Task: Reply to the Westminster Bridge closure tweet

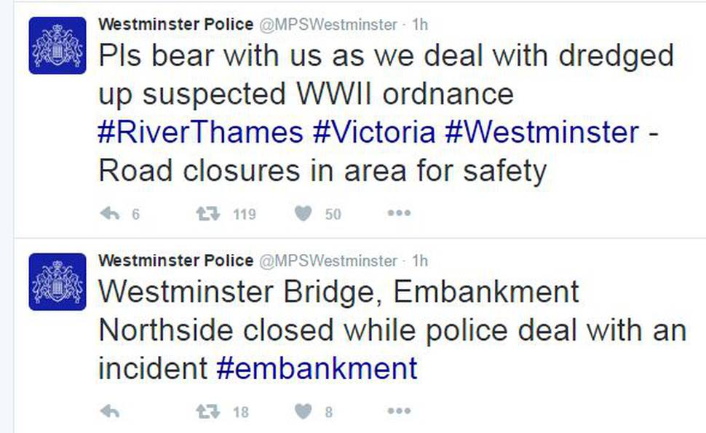Action: (x=109, y=411)
